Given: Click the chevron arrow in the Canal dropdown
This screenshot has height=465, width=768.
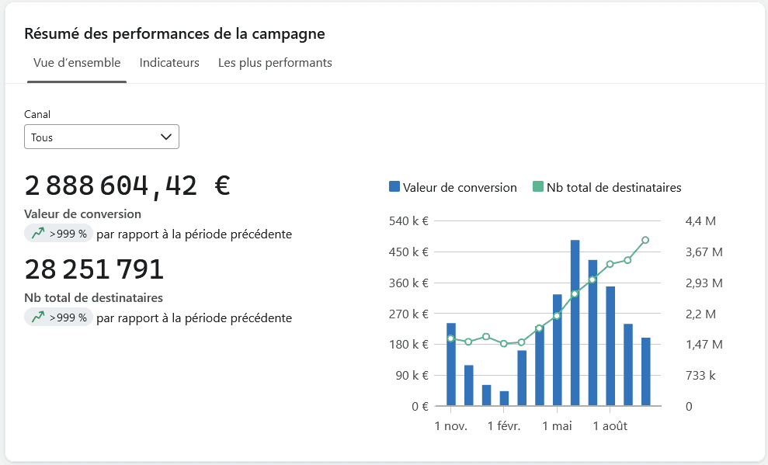Looking at the screenshot, I should click(x=166, y=137).
